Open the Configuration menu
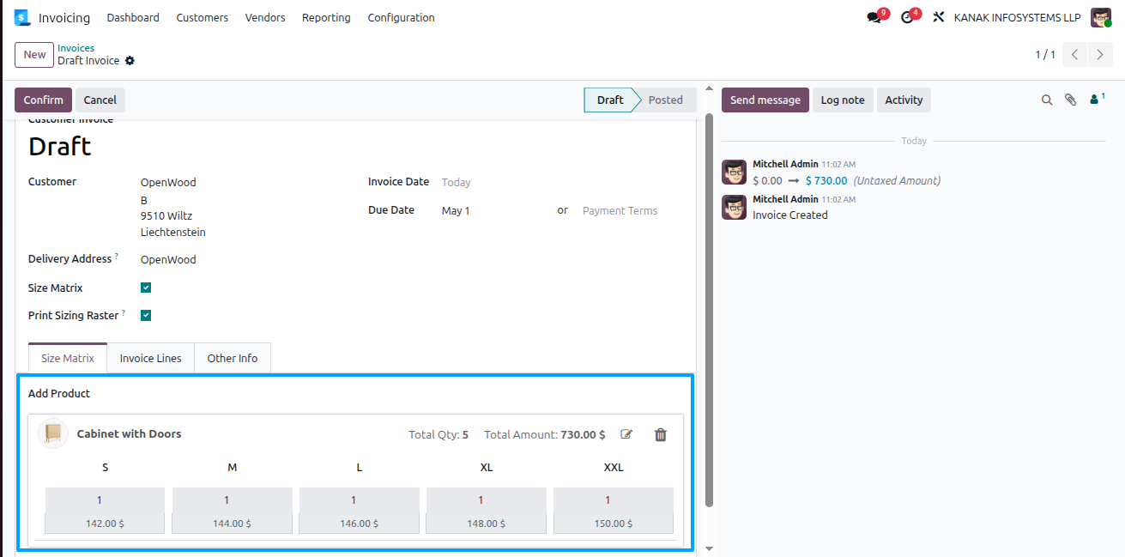1125x557 pixels. click(x=401, y=17)
